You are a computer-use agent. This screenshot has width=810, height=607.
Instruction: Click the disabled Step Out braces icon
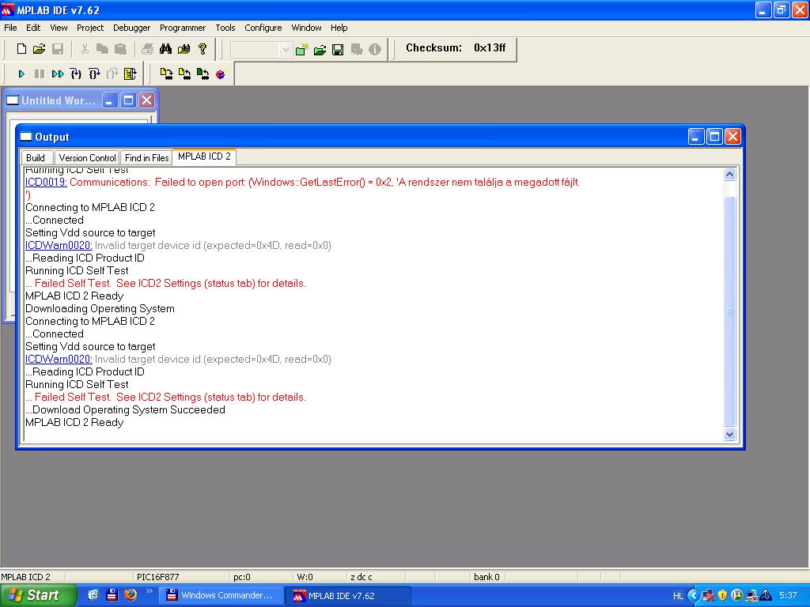112,74
